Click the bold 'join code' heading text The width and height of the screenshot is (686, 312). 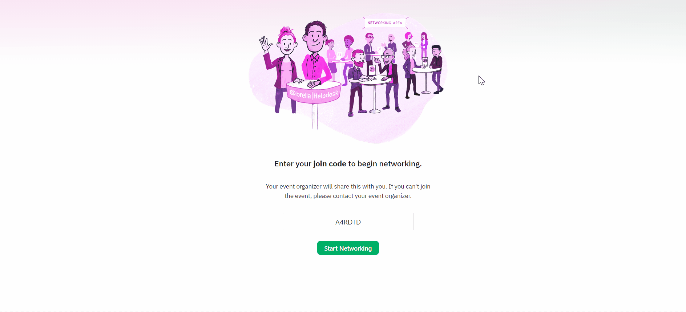tap(330, 164)
